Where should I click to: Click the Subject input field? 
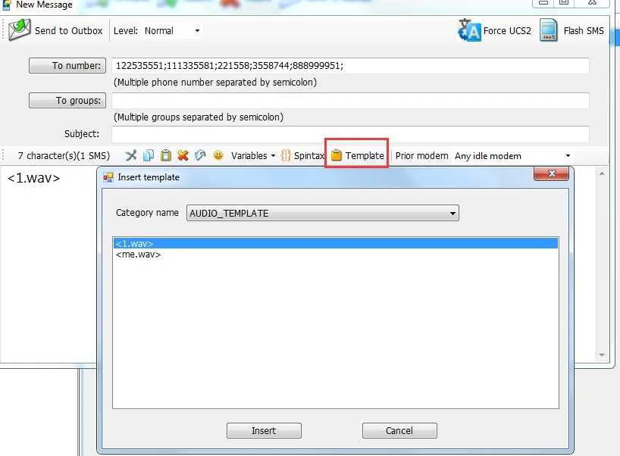[350, 134]
